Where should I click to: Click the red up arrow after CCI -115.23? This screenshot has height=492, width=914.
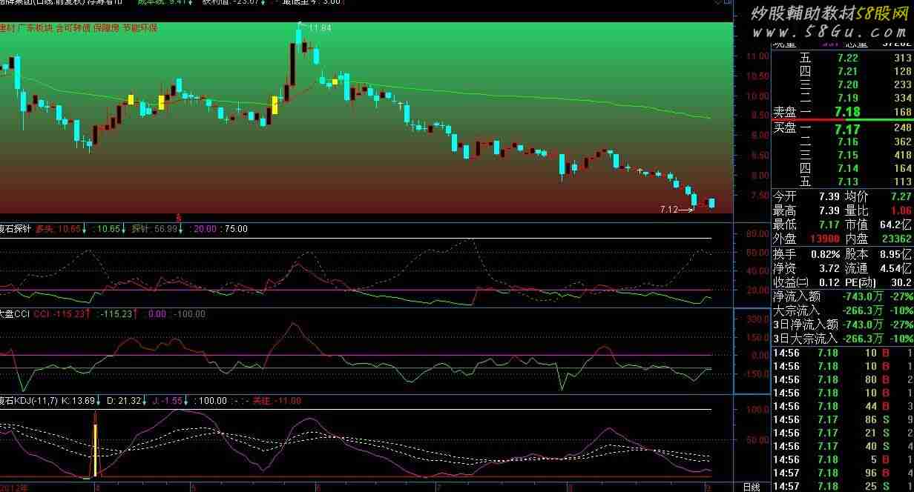[x=89, y=314]
